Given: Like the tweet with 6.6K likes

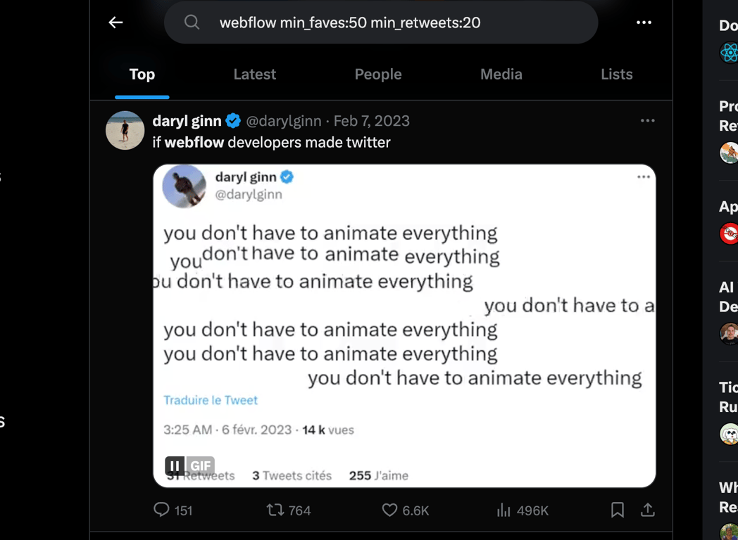Looking at the screenshot, I should tap(389, 510).
